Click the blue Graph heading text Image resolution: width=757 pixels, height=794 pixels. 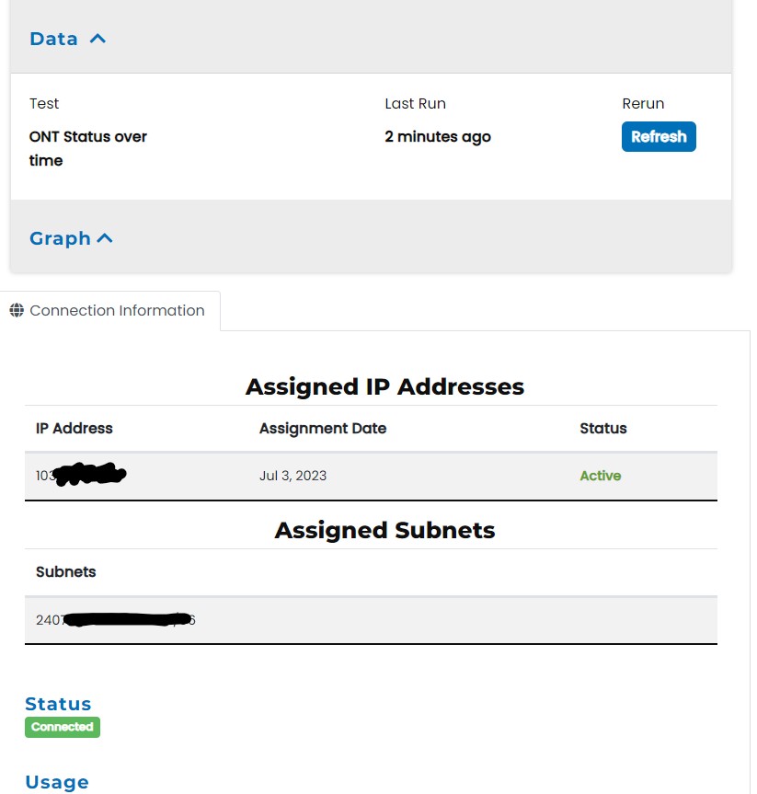(x=60, y=238)
